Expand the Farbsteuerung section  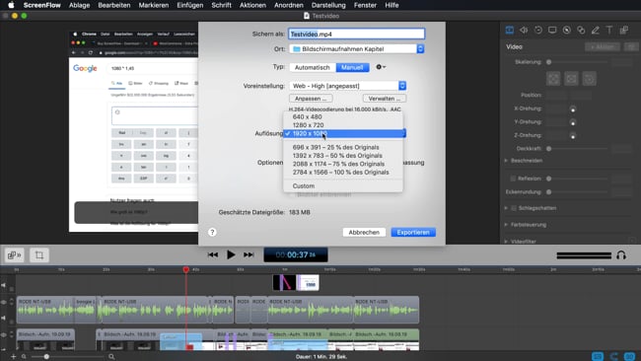[x=506, y=225]
